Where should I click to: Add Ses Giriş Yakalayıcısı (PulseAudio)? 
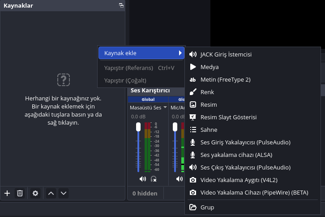[x=252, y=142]
